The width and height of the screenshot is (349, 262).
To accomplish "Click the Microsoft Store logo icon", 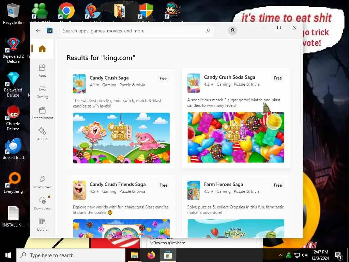I will [49, 30].
